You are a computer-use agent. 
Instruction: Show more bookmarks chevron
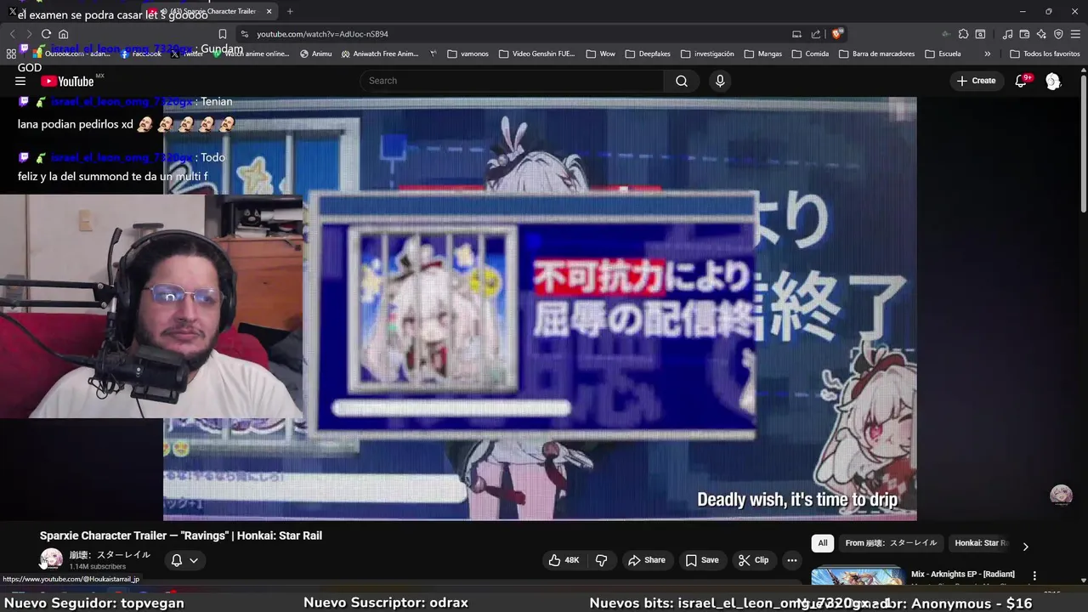click(x=987, y=54)
